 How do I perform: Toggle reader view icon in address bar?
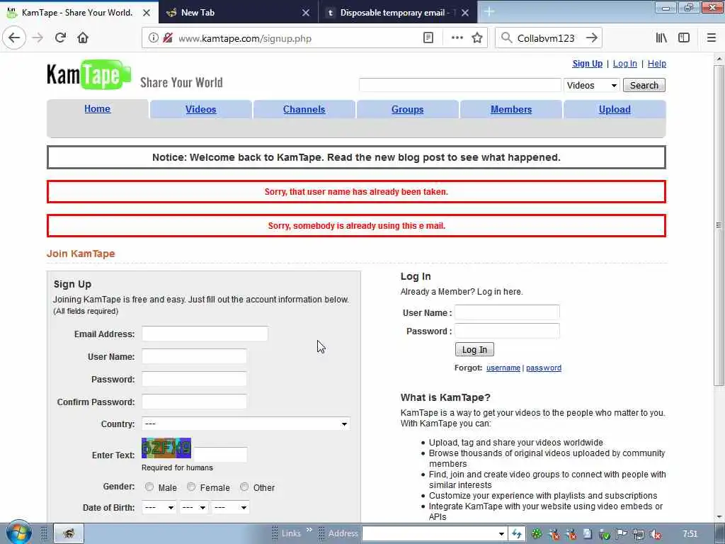[x=428, y=38]
